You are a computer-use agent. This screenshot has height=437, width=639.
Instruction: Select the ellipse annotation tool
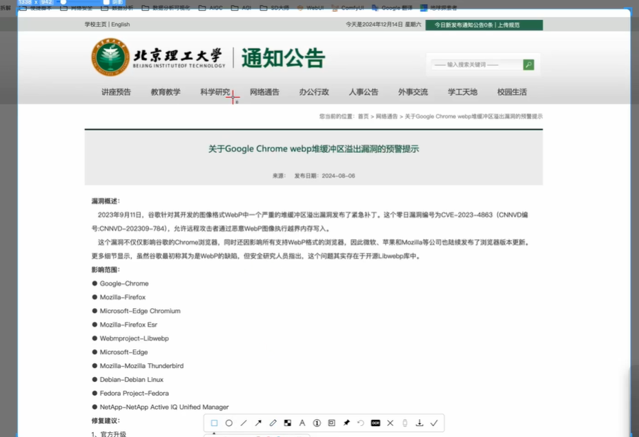point(229,423)
